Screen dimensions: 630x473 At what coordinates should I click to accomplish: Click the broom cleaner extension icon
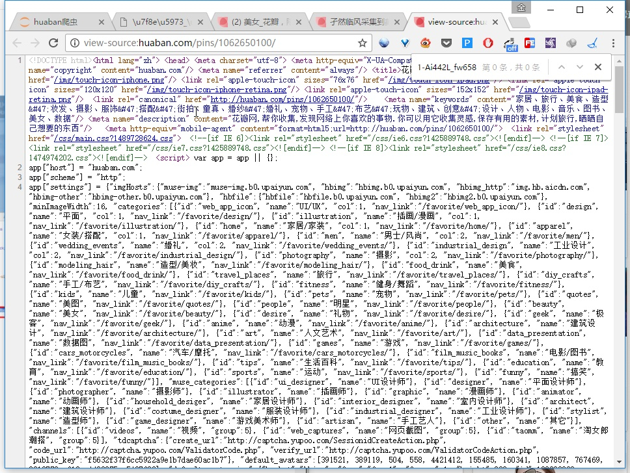click(592, 44)
